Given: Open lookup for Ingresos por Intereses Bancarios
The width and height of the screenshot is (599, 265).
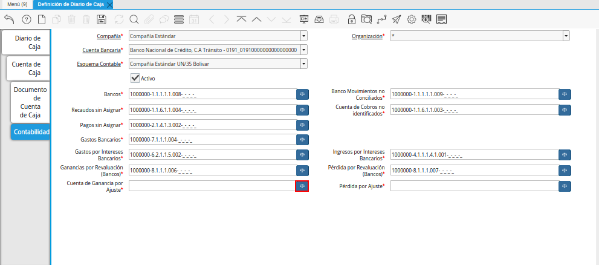Looking at the screenshot, I should pyautogui.click(x=565, y=155).
